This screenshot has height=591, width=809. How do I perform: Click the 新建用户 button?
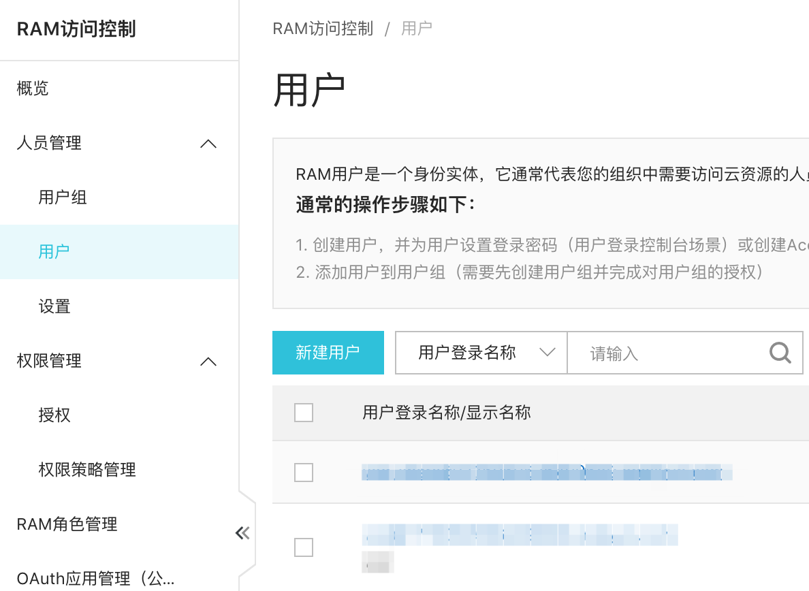click(328, 353)
